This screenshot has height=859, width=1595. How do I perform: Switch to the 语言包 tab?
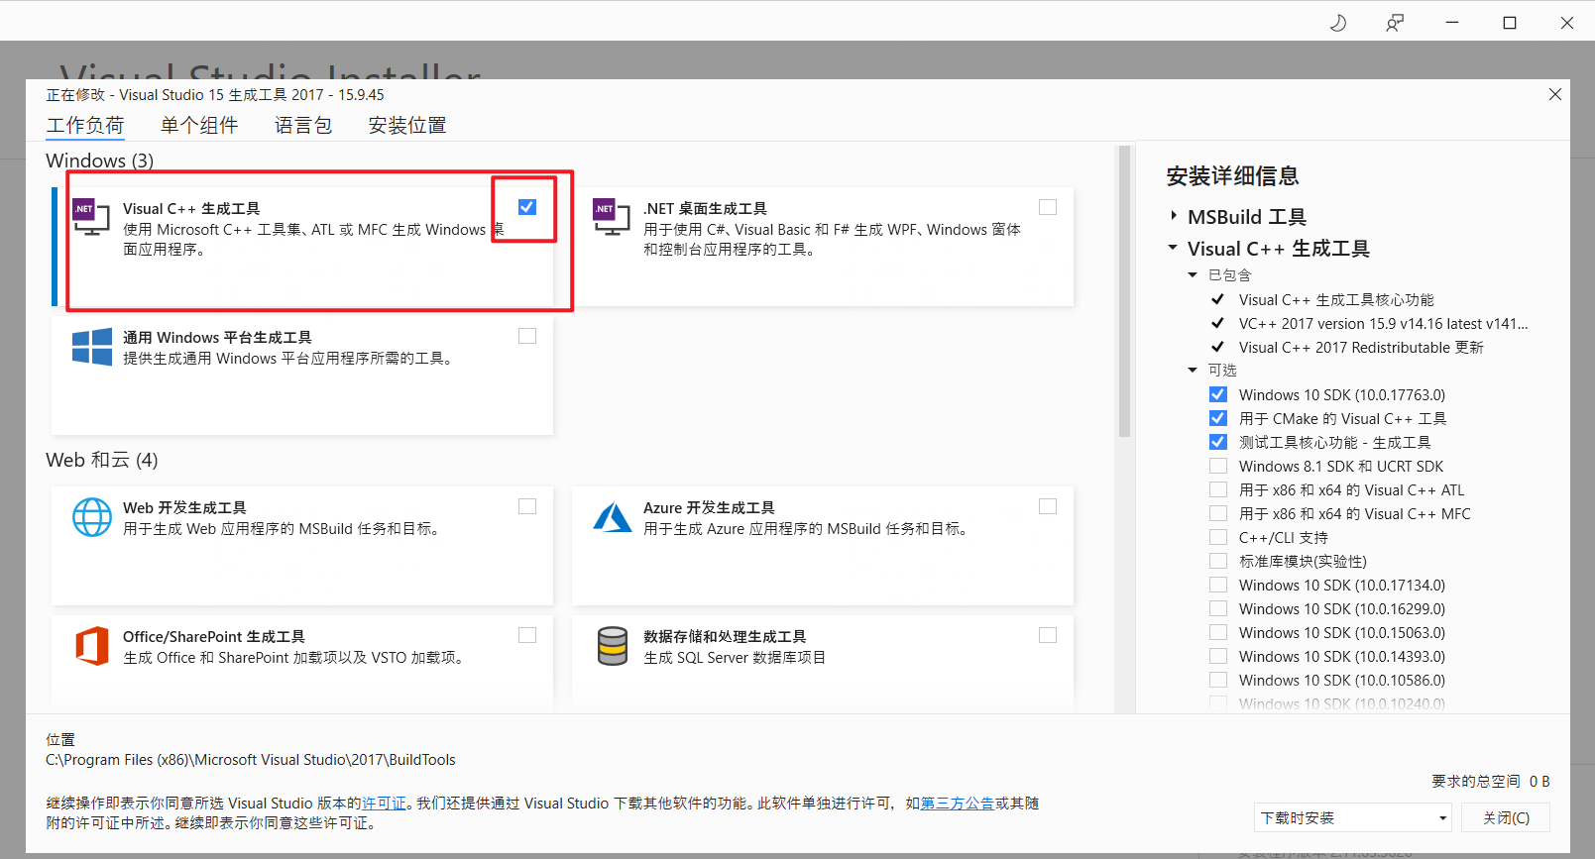pos(303,126)
